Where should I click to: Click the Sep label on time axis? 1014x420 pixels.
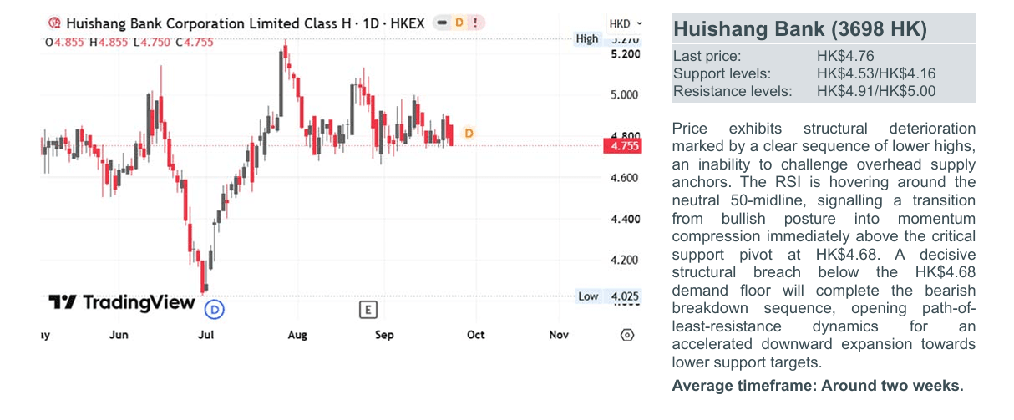click(384, 335)
